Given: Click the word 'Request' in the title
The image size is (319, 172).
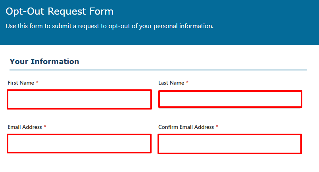Looking at the screenshot, I should (x=66, y=11).
